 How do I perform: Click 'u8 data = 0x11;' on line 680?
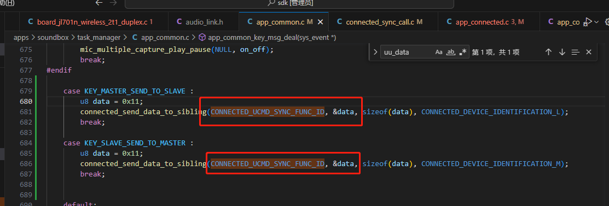pyautogui.click(x=112, y=102)
